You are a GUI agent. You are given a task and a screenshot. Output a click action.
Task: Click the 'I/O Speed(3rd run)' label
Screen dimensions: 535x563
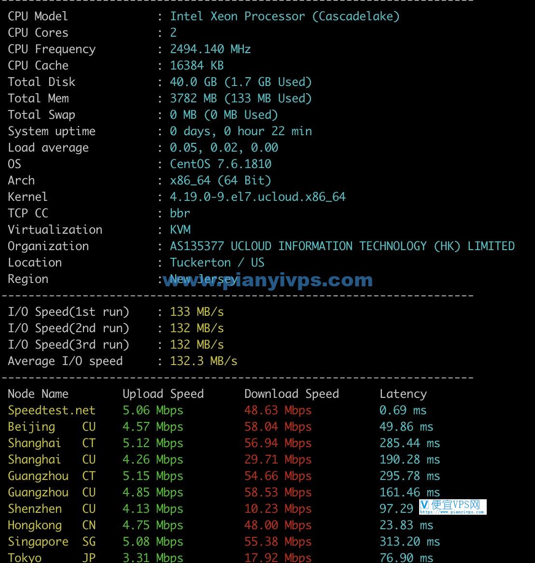click(68, 345)
